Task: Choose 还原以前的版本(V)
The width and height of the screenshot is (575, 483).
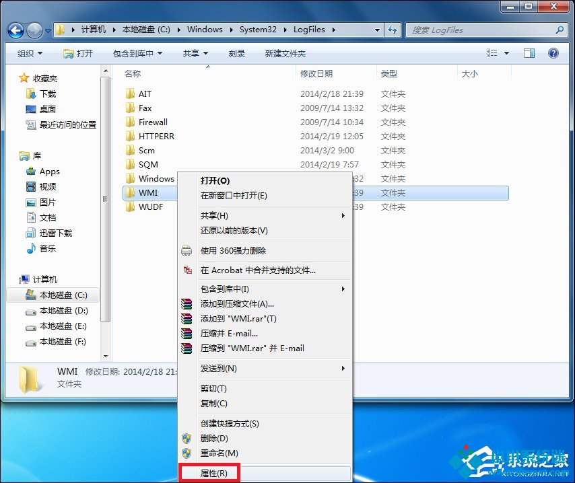Action: point(265,231)
